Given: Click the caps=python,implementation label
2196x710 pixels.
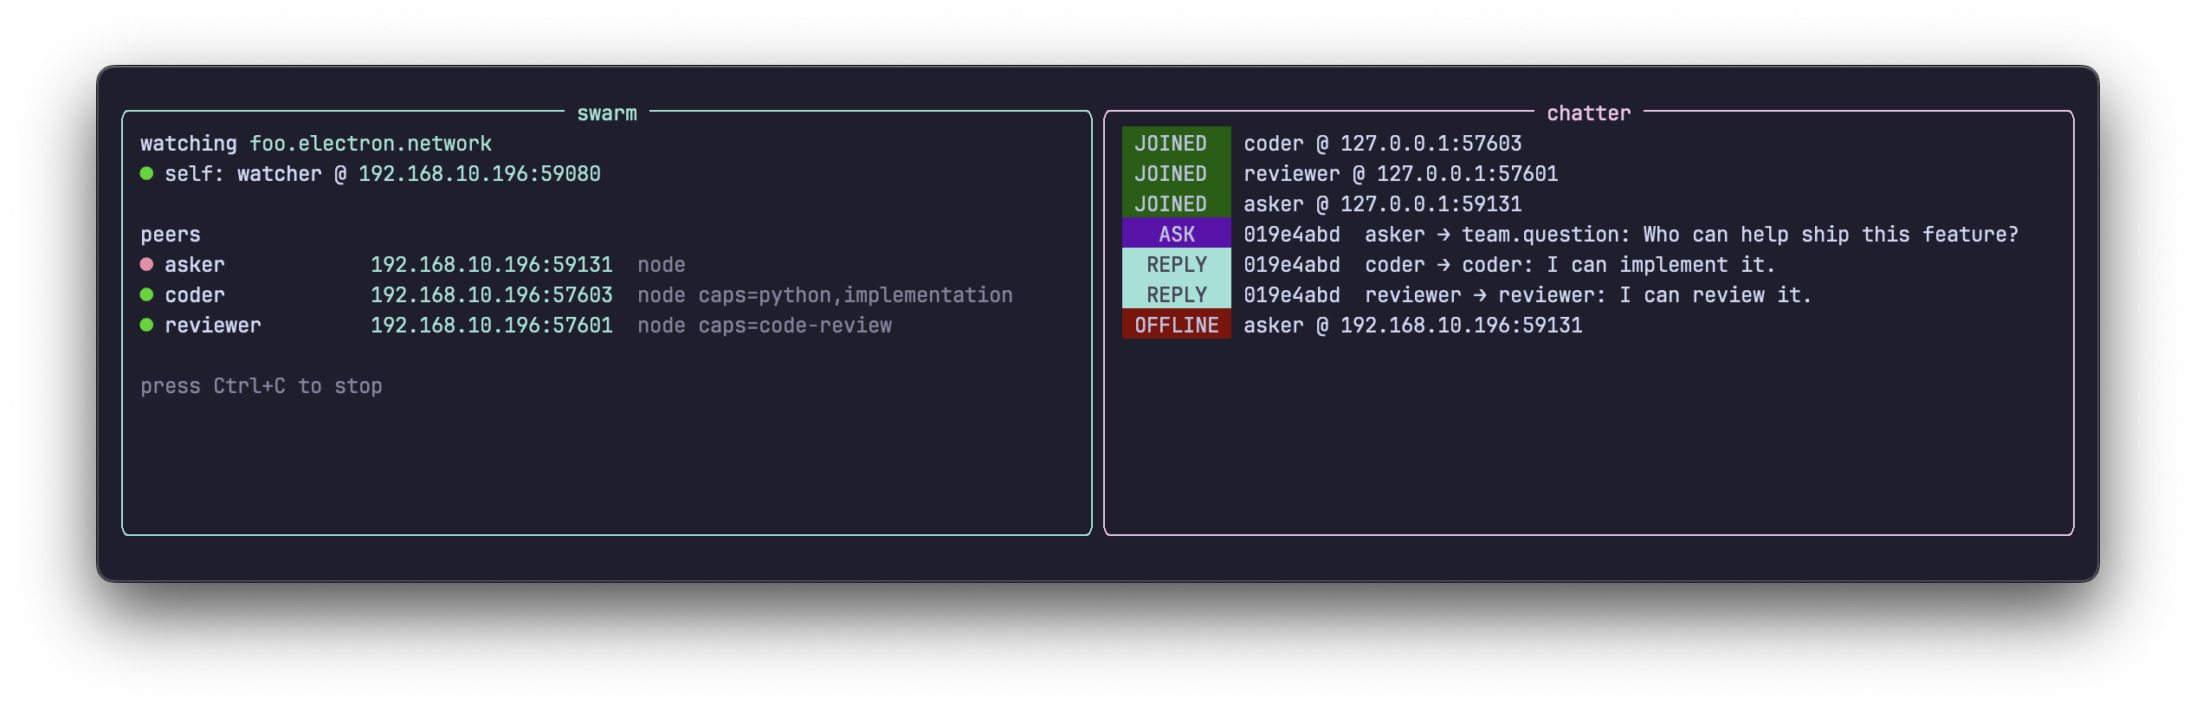Looking at the screenshot, I should [x=856, y=295].
